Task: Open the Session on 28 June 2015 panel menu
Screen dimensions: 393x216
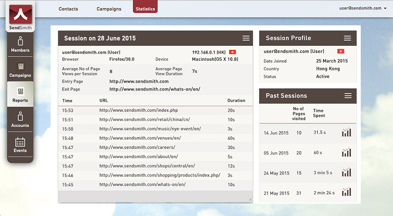Action: (x=246, y=38)
